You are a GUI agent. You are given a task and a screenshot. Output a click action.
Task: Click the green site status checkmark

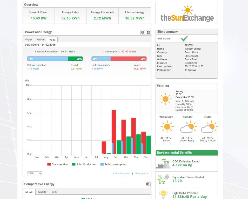[x=184, y=39]
